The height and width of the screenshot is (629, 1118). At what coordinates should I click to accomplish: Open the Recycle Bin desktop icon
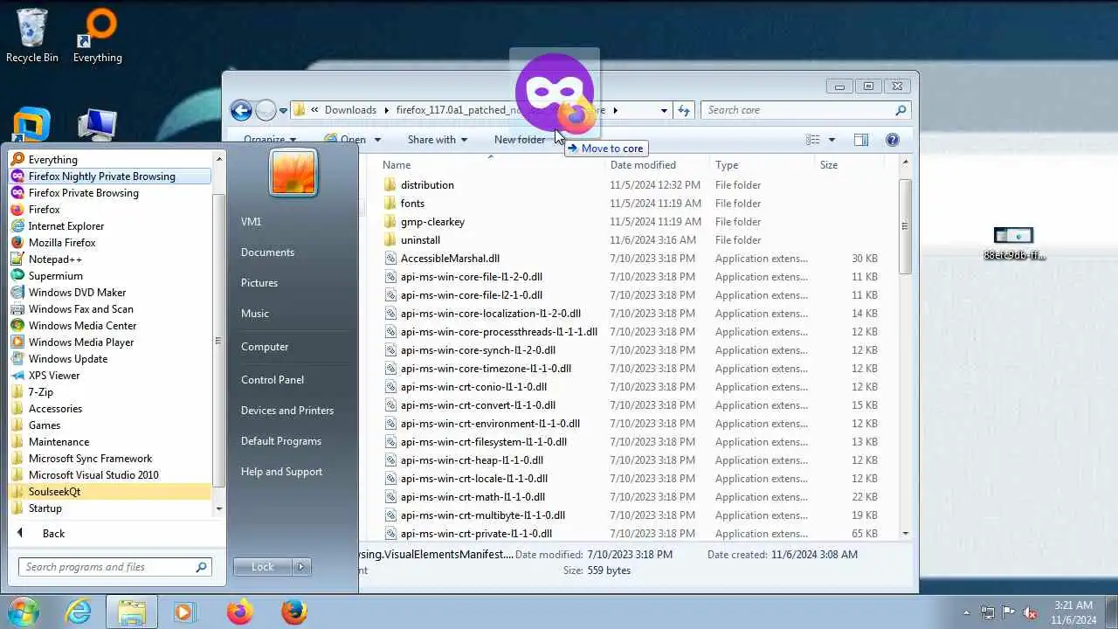click(x=31, y=36)
